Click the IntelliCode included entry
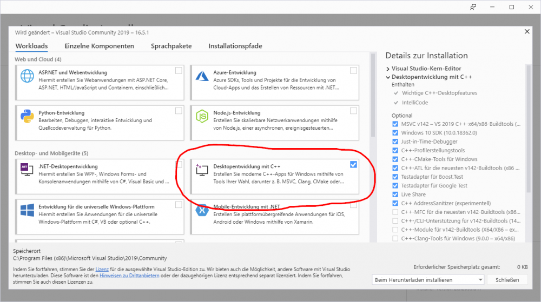Screen dimensions: 541x302 pyautogui.click(x=415, y=103)
